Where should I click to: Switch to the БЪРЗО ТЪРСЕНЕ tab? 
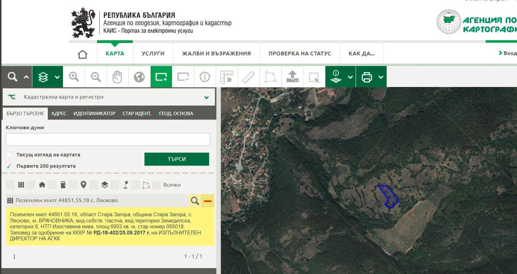25,113
